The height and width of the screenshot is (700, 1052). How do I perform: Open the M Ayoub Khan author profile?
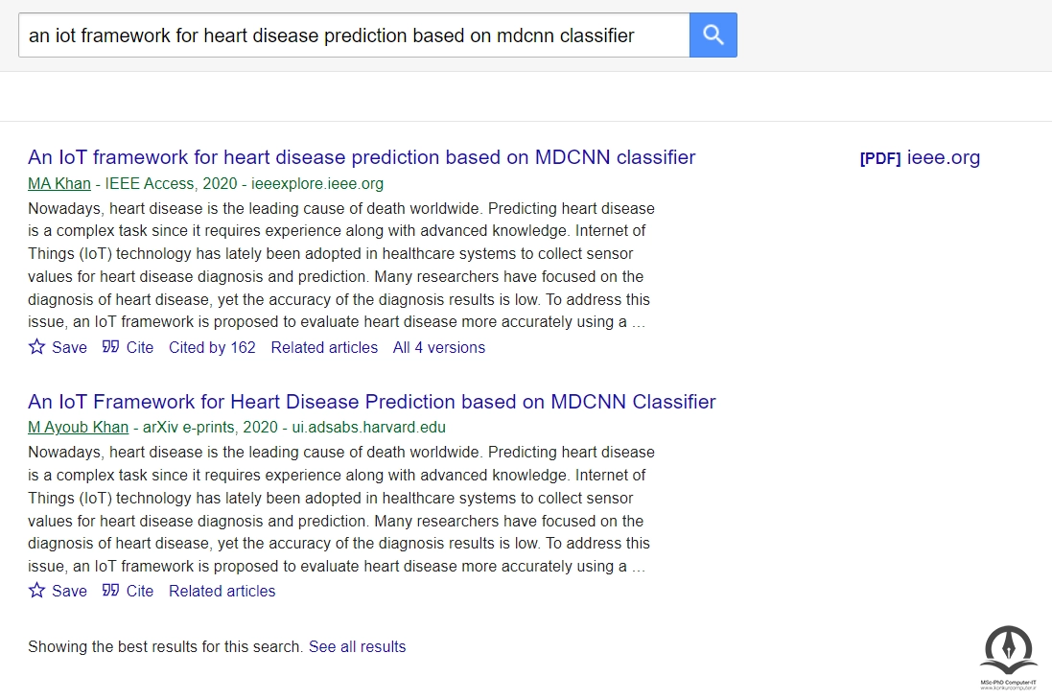80,428
